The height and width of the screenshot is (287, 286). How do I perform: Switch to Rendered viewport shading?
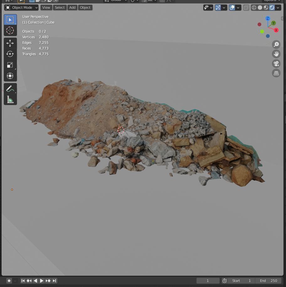272,8
